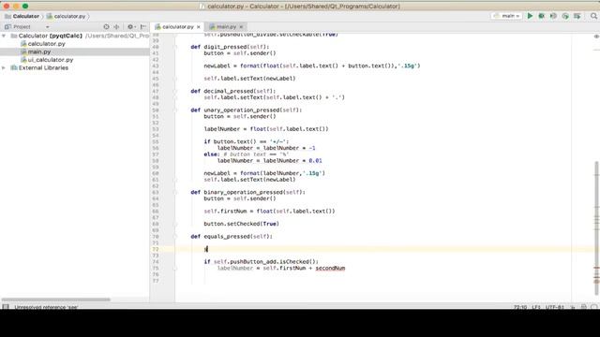
Task: Switch to main.py editor tab
Action: click(226, 27)
